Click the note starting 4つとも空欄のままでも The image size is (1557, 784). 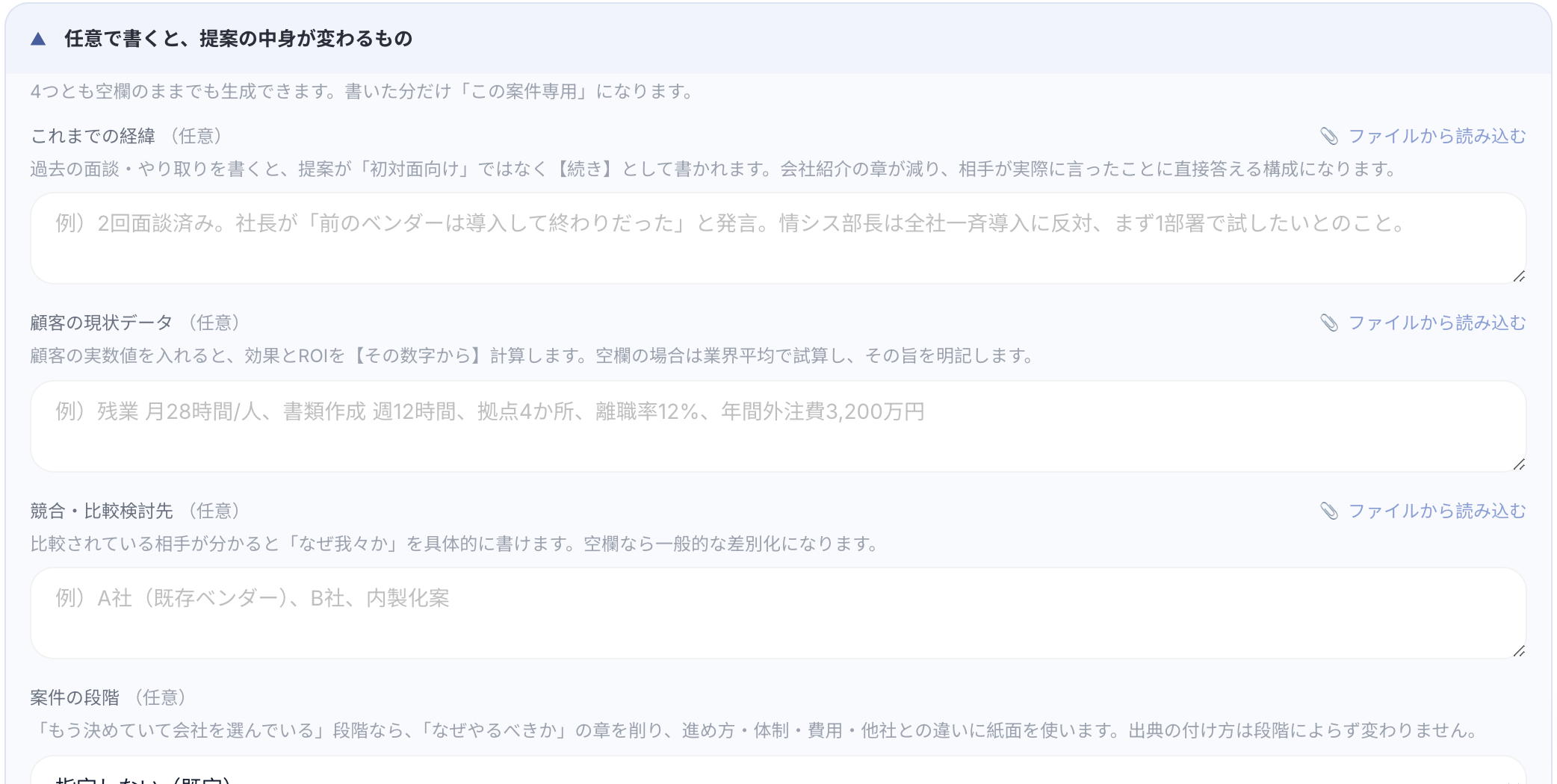364,91
